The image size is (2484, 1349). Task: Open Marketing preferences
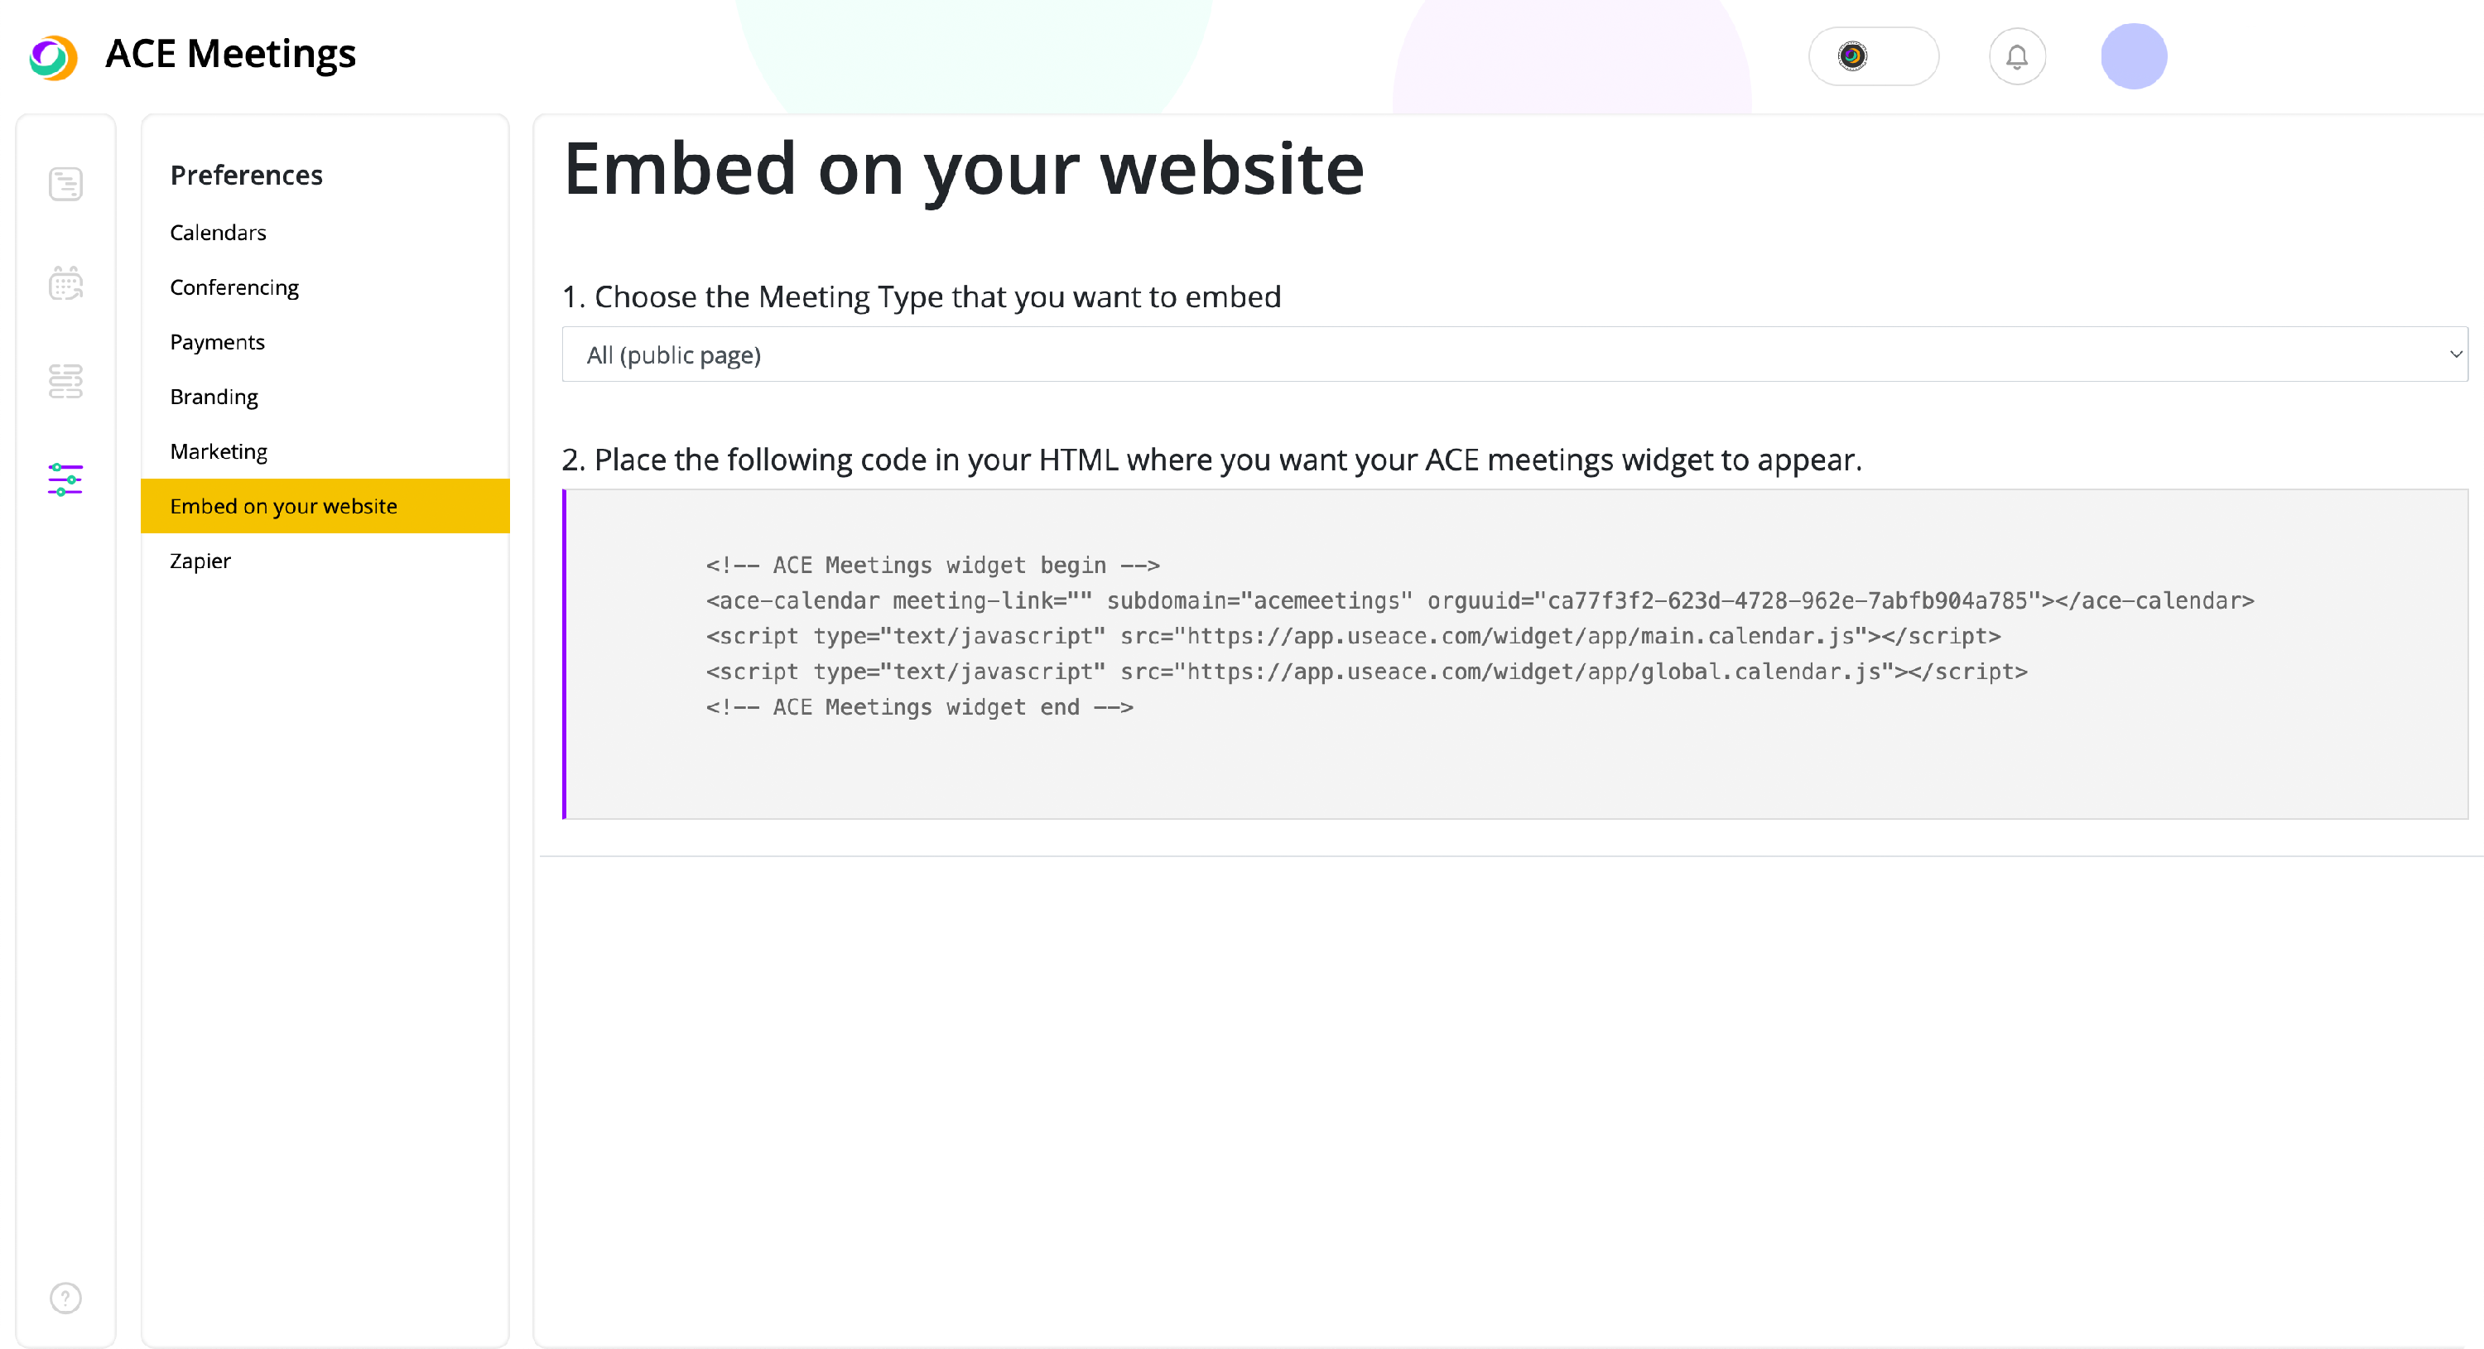coord(219,451)
